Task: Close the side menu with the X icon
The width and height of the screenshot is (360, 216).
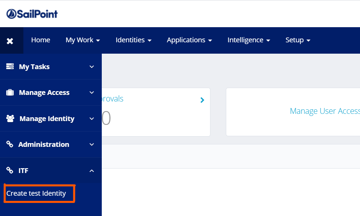Action: 10,41
